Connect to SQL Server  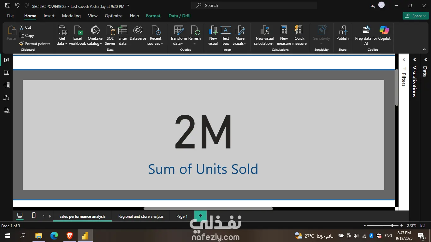click(110, 36)
